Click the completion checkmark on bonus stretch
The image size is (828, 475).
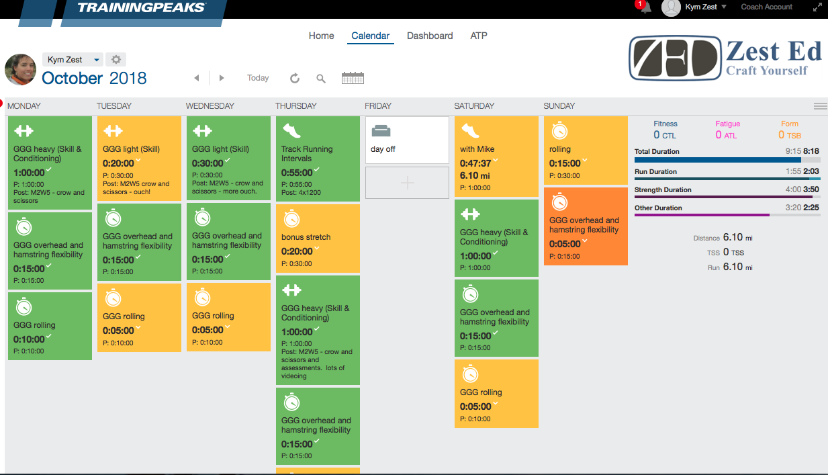pos(318,249)
